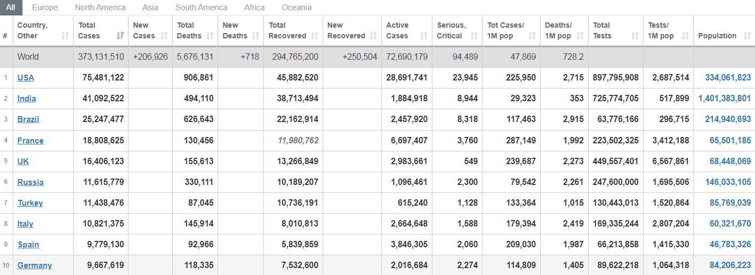
Task: Follow the Spain country link
Action: (x=28, y=245)
